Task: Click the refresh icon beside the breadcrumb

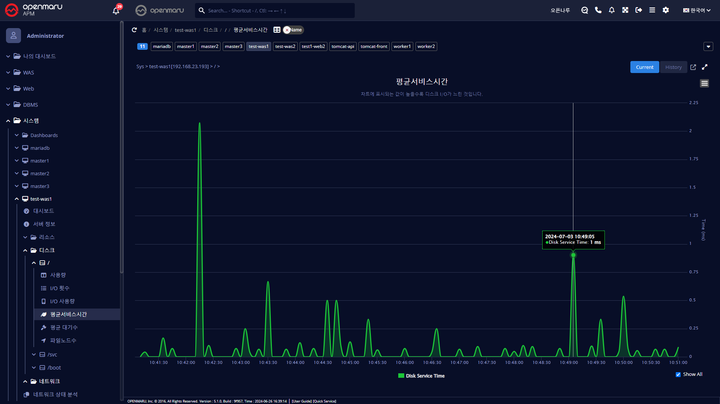Action: coord(134,30)
